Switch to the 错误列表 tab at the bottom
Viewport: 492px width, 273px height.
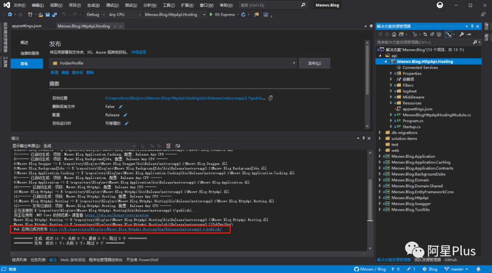[x=19, y=260]
